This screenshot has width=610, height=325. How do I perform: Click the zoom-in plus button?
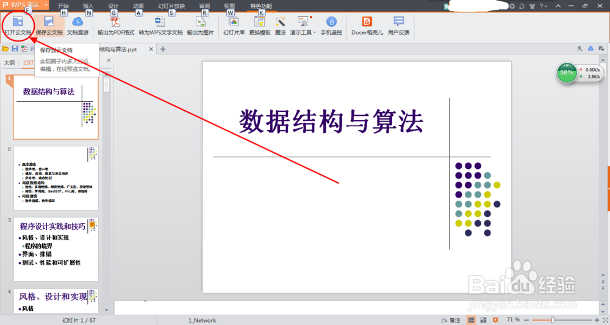pyautogui.click(x=597, y=320)
